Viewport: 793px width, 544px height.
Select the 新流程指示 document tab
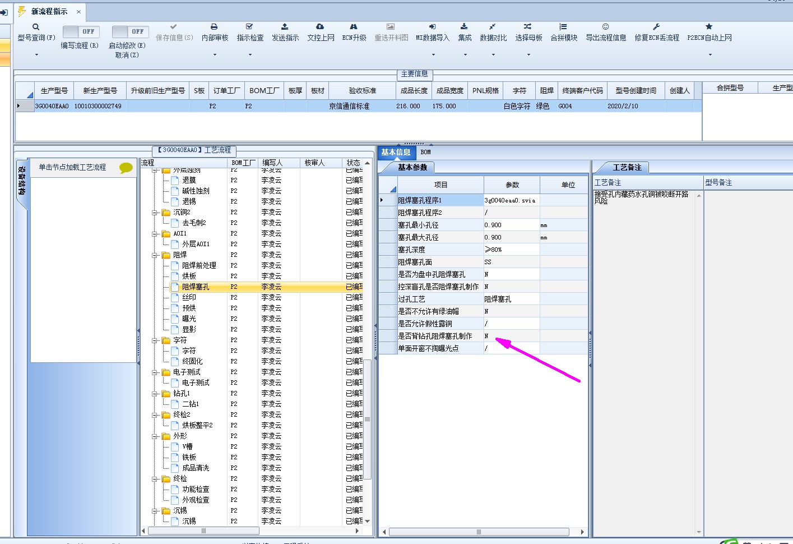(x=49, y=11)
